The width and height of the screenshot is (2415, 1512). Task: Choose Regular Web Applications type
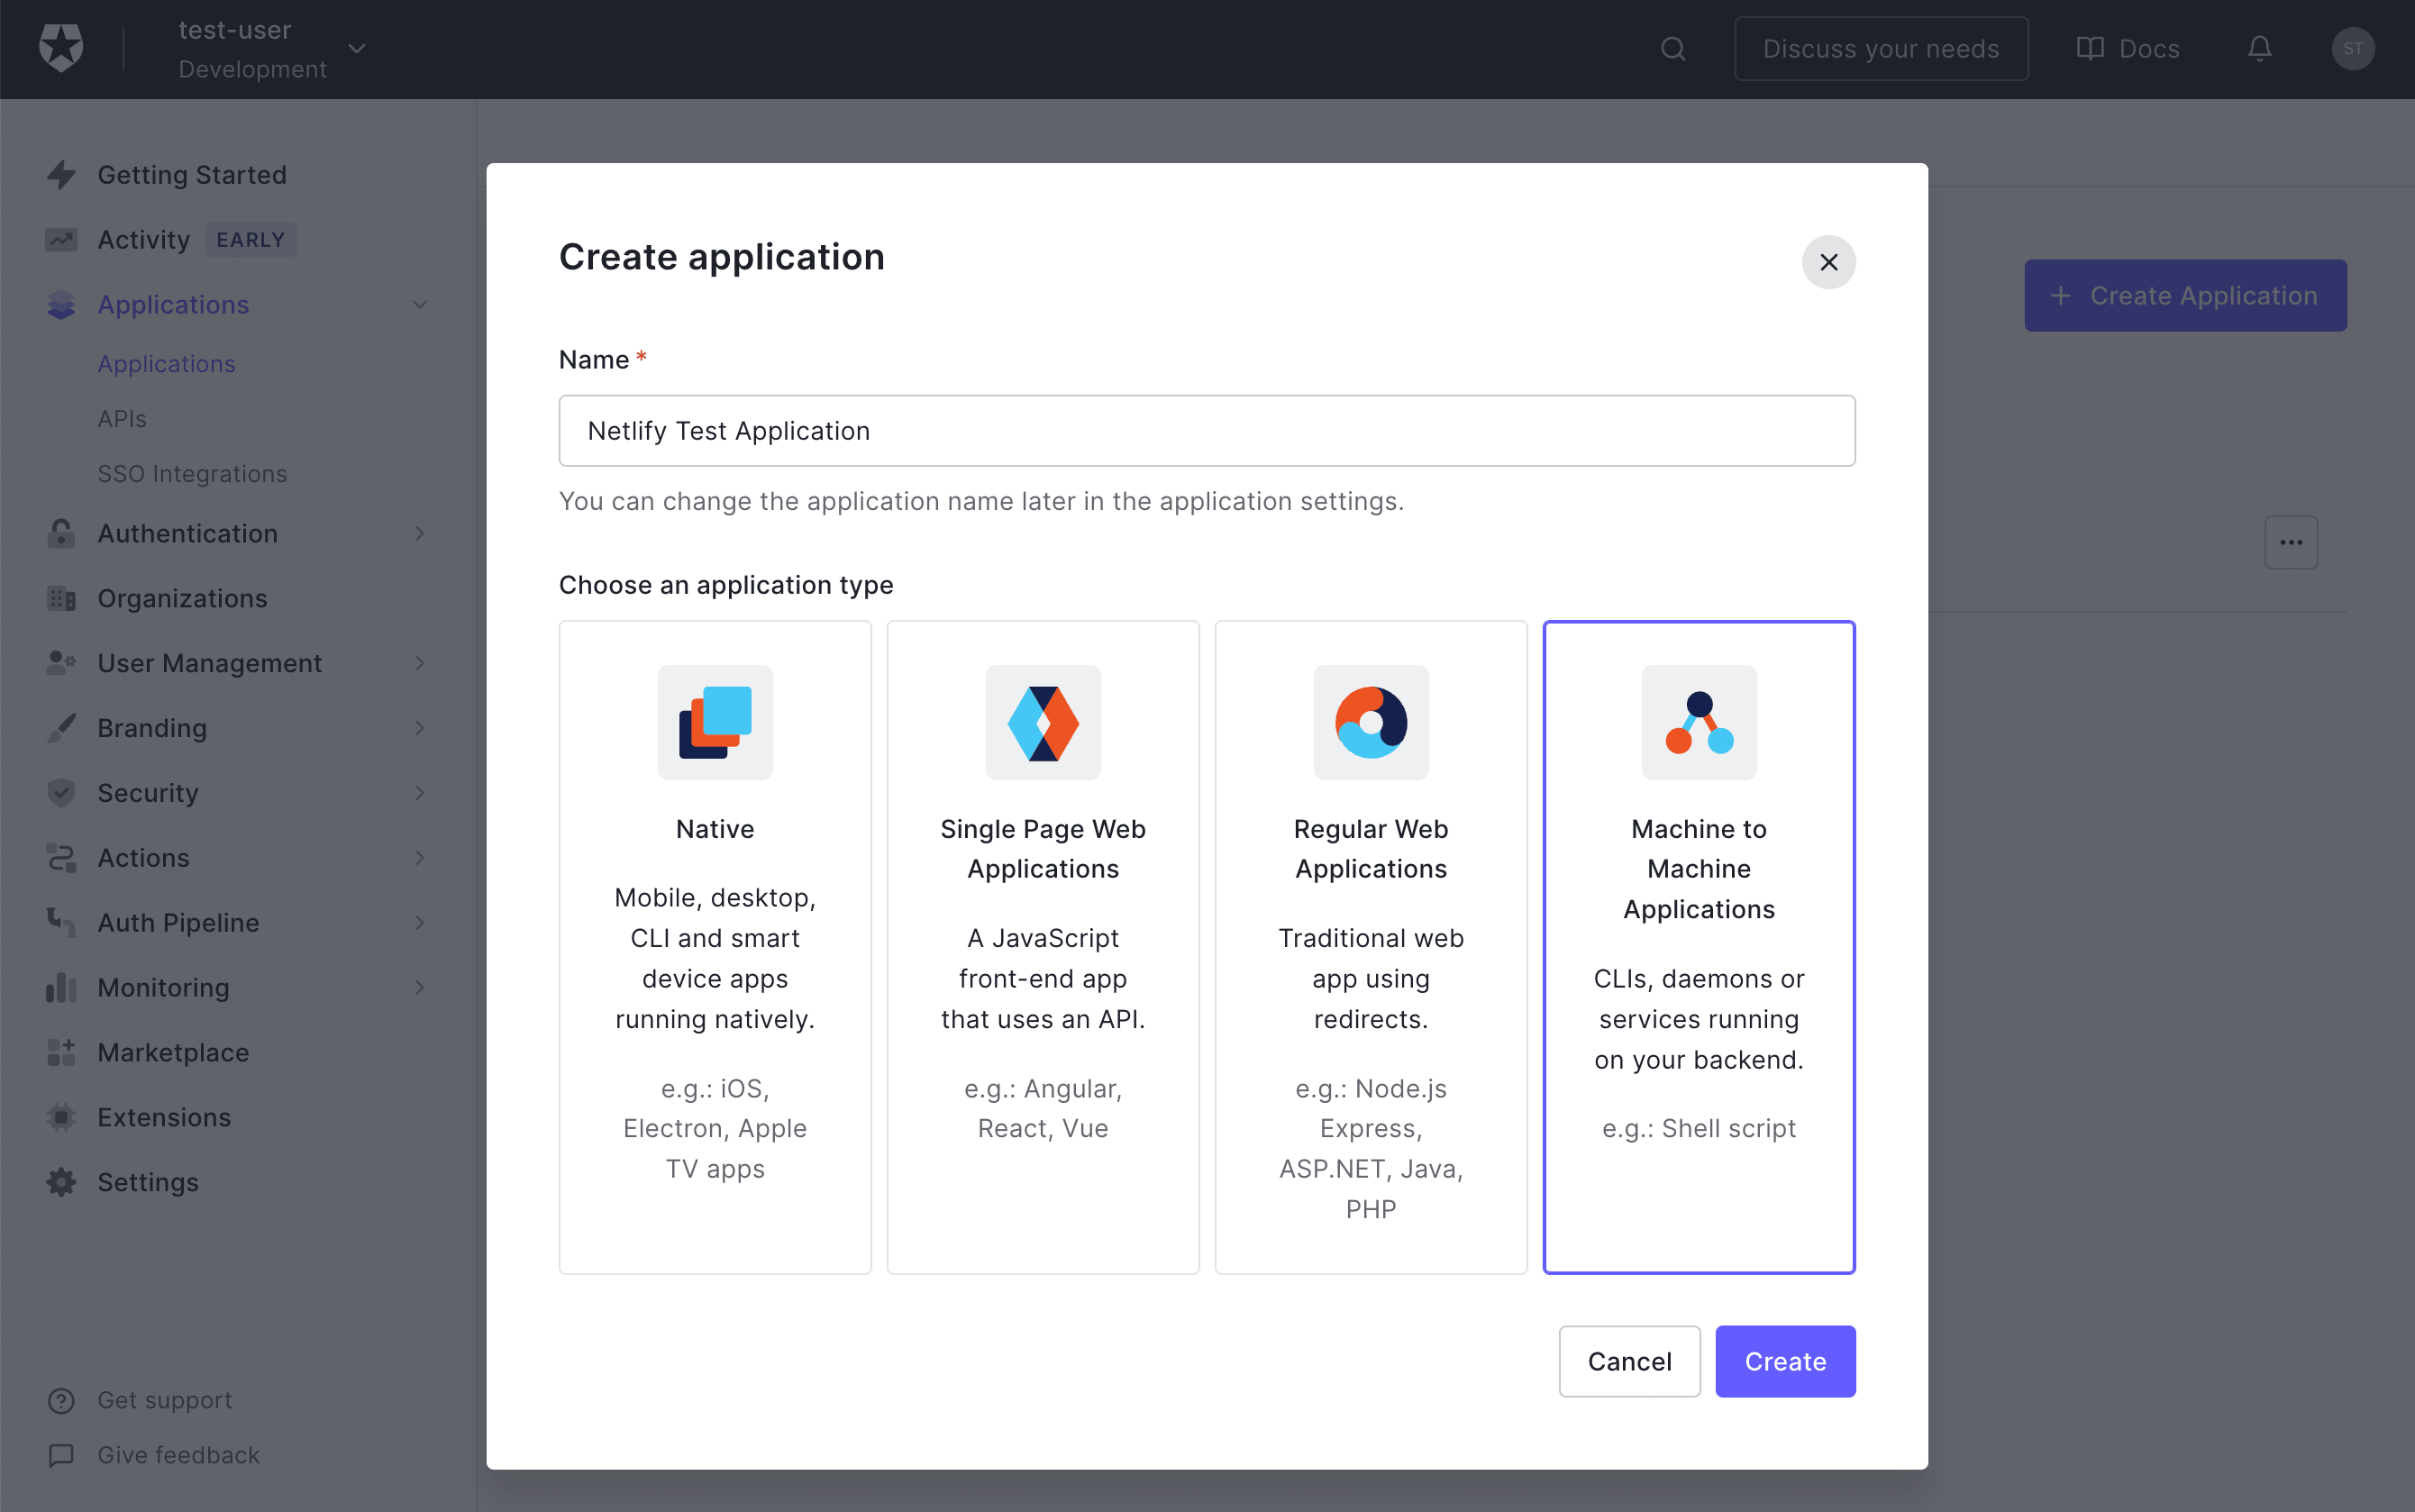pos(1370,946)
